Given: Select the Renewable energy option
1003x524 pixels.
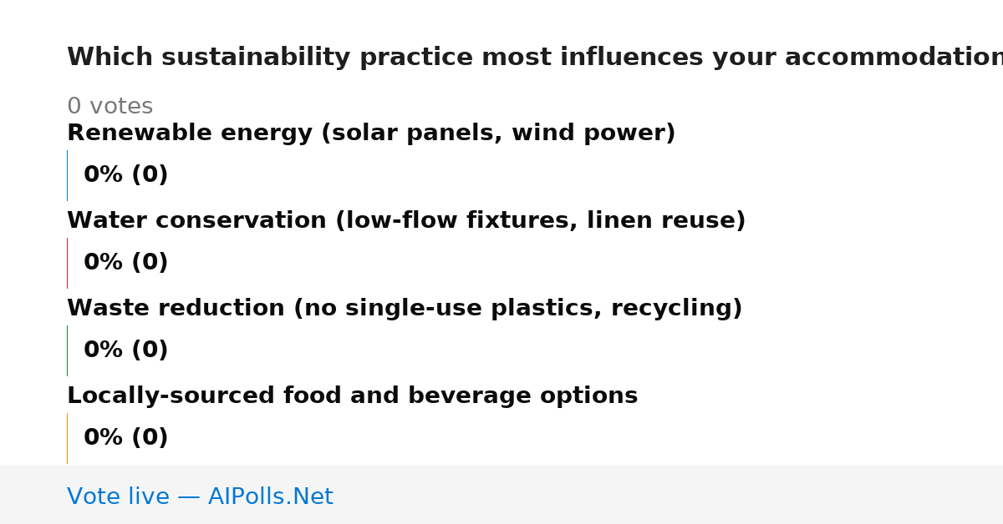Looking at the screenshot, I should [x=371, y=134].
